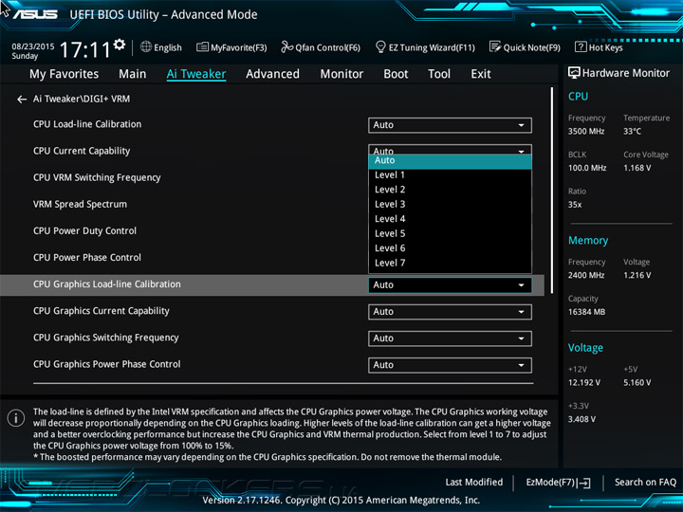683x512 pixels.
Task: Click the 16384 MB memory capacity value
Action: [x=586, y=312]
